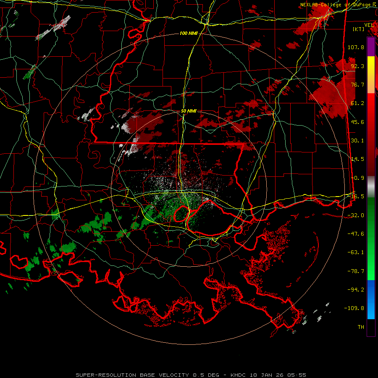Screen dimensions: 378x378
Task: Click the TH label at the scale bottom
Action: click(361, 327)
